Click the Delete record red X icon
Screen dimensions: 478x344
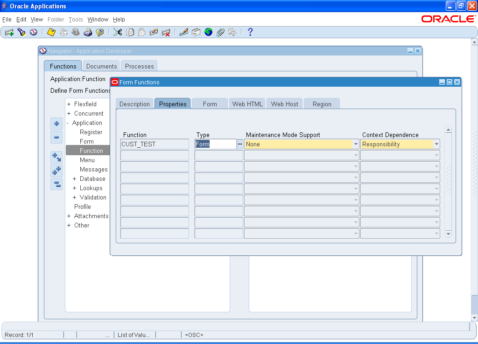pos(166,32)
